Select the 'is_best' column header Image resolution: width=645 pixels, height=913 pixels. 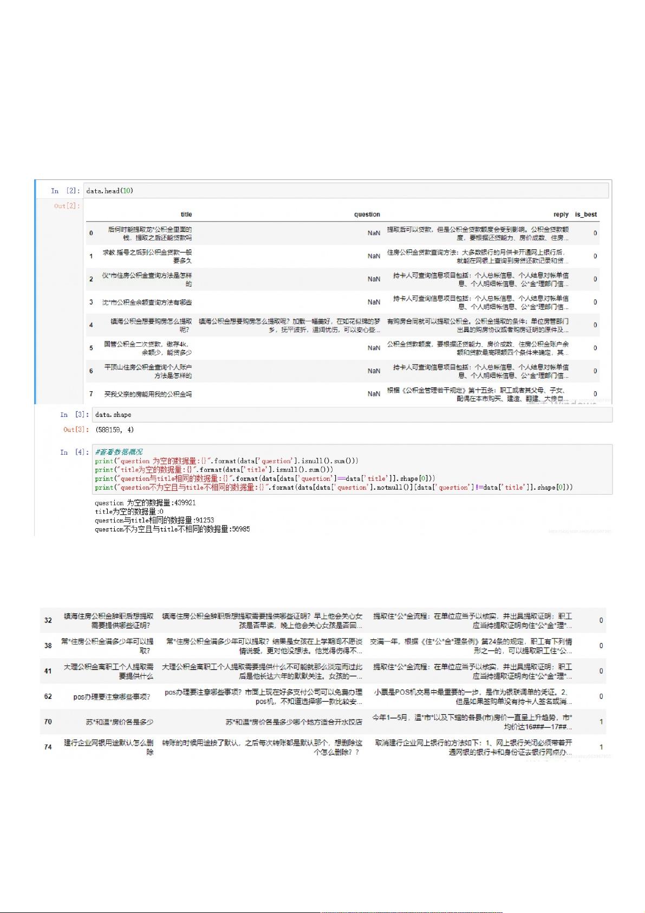tap(585, 215)
